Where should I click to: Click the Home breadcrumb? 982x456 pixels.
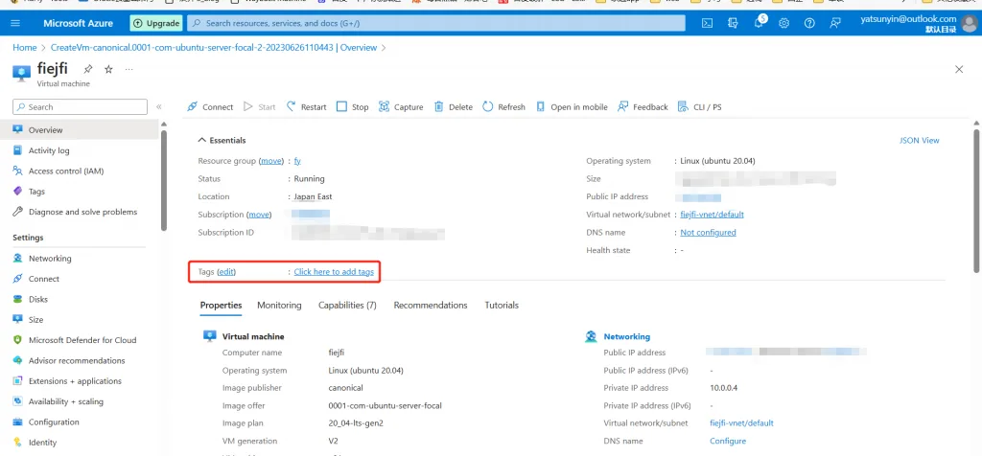24,48
